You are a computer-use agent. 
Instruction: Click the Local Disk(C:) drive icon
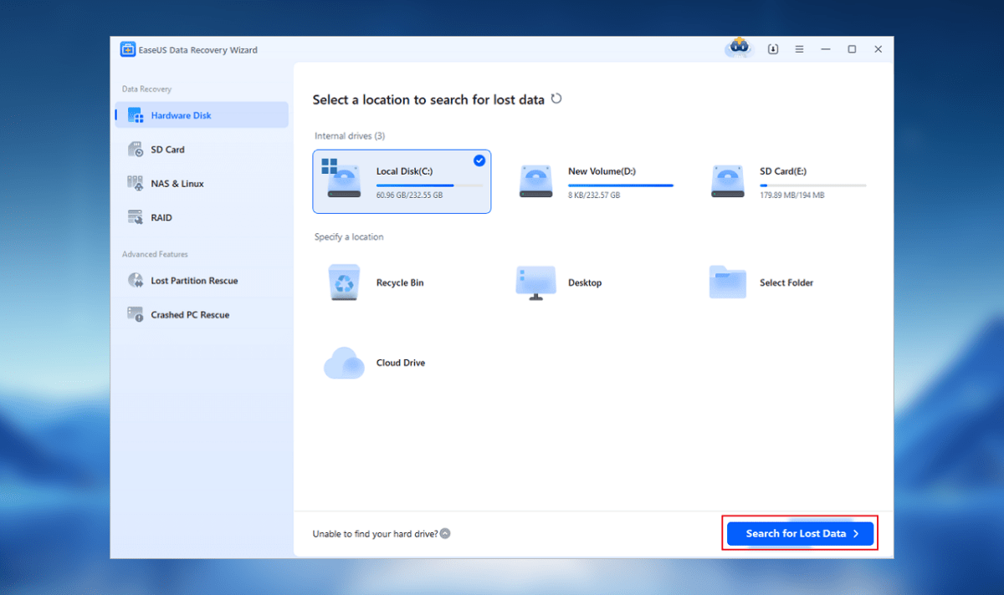point(341,177)
